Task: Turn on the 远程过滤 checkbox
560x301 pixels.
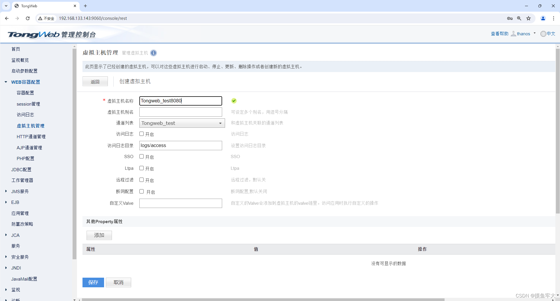Action: [142, 180]
